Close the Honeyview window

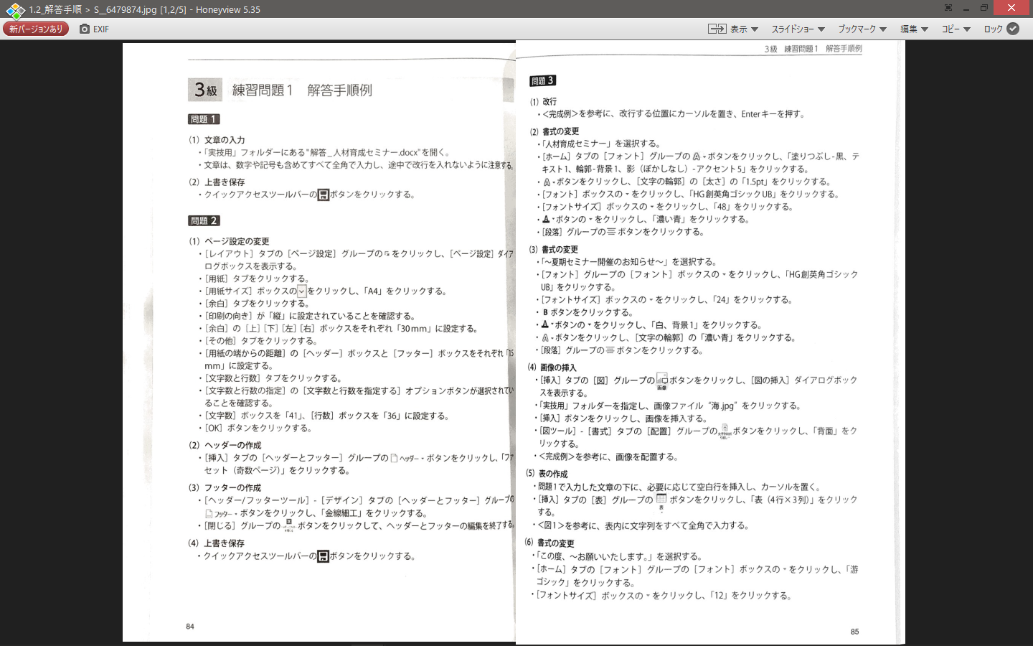point(1011,7)
